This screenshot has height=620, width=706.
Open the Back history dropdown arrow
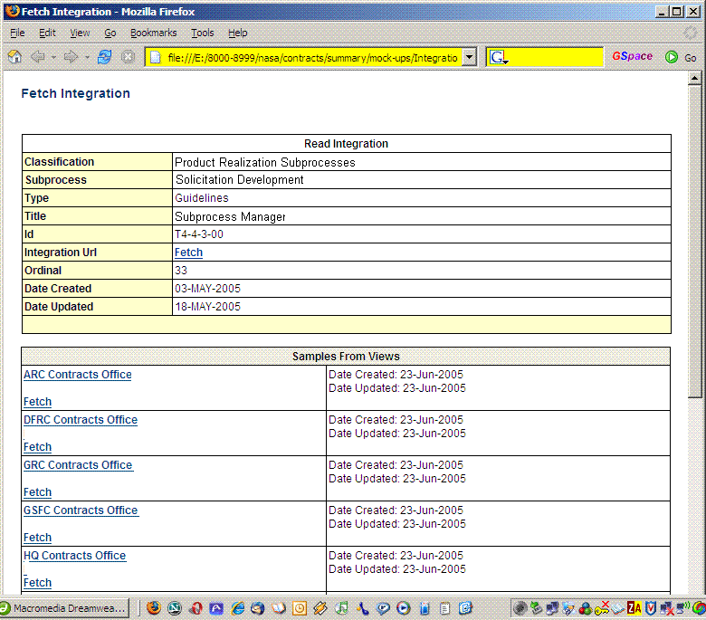pos(53,58)
